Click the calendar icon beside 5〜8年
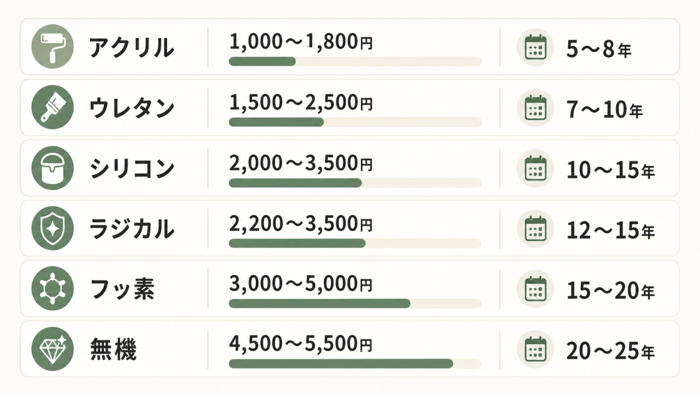The image size is (700, 394). 535,47
